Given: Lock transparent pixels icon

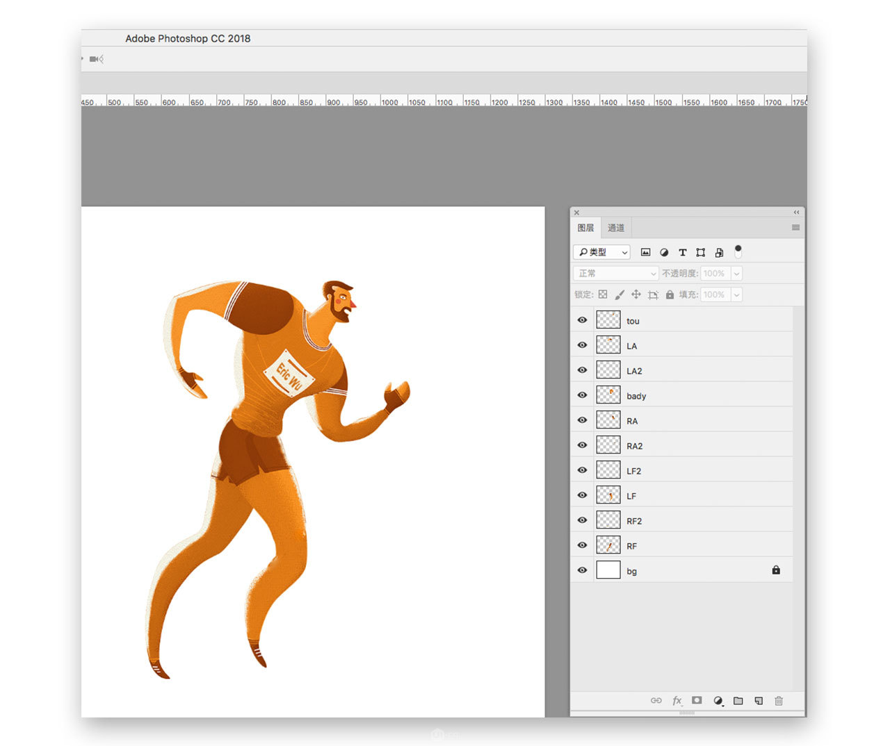Looking at the screenshot, I should click(x=603, y=295).
